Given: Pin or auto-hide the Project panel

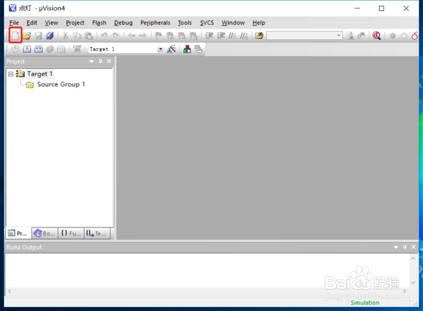Looking at the screenshot, I should pos(100,61).
